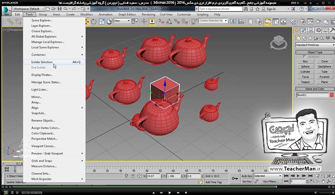Choose Array from Tools menu

tap(54, 102)
